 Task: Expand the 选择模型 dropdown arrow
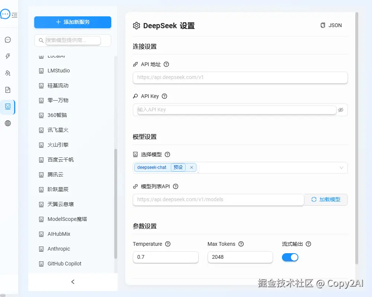coord(341,168)
